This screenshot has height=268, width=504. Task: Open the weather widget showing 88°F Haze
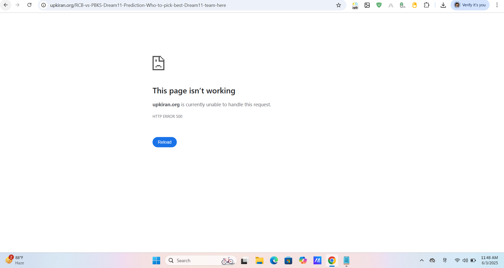[15, 260]
